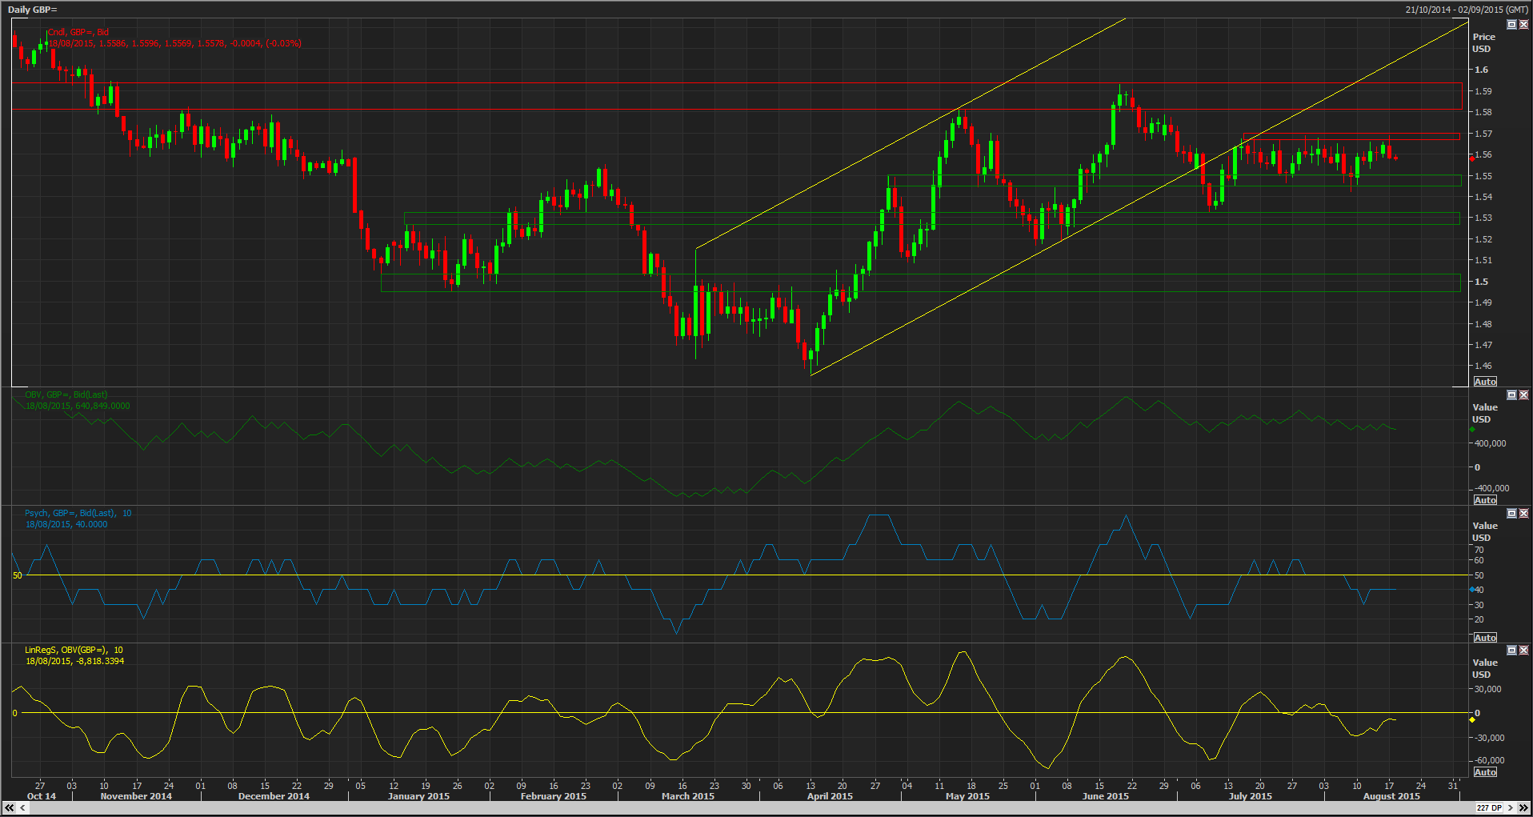1533x817 pixels.
Task: Toggle Auto scale on OBV panel
Action: click(x=1485, y=500)
